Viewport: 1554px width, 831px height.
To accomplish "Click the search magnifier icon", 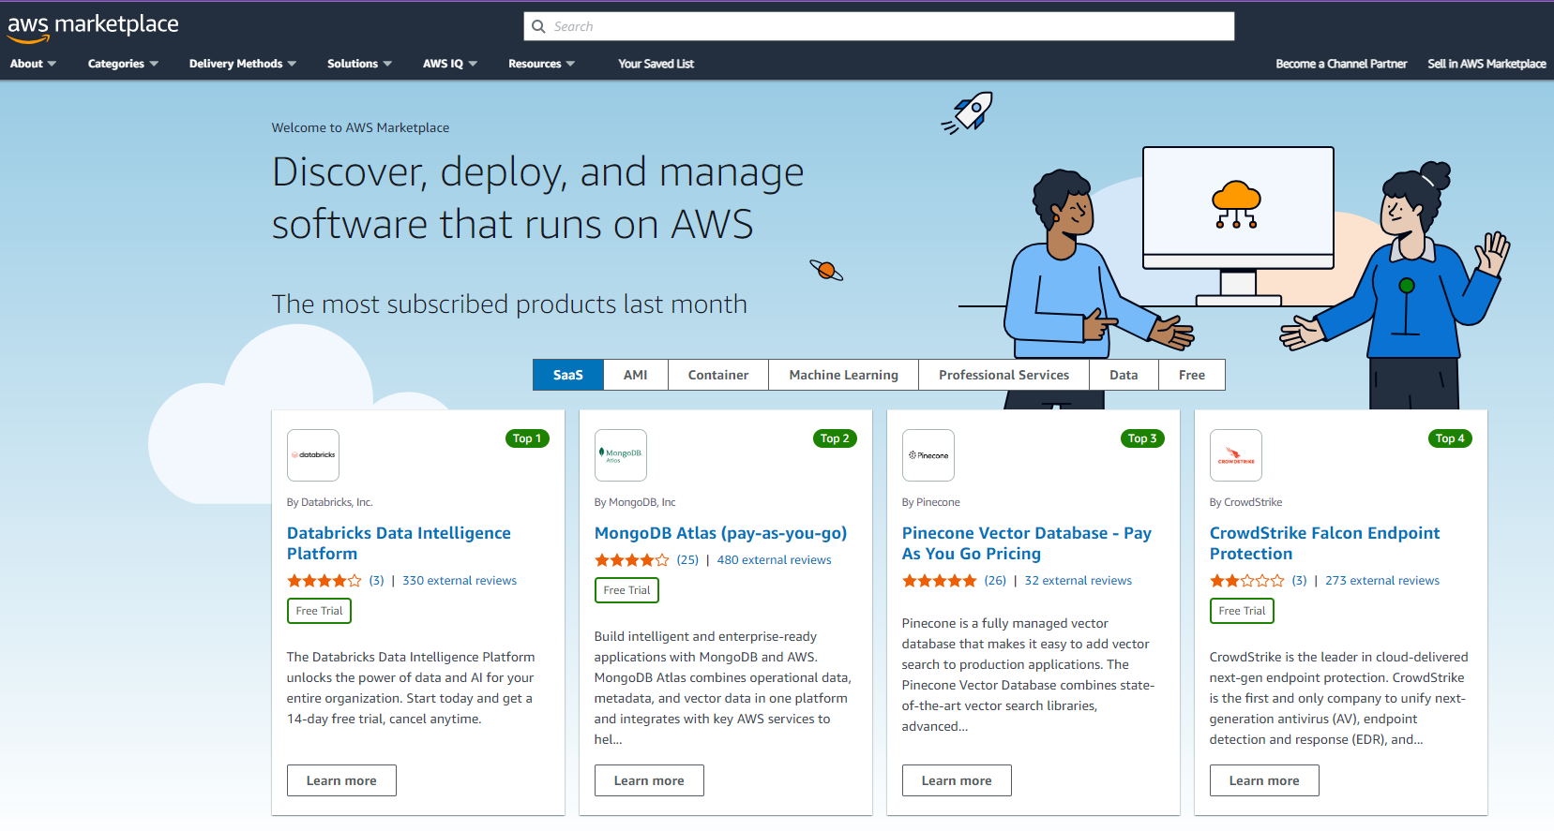I will [538, 26].
